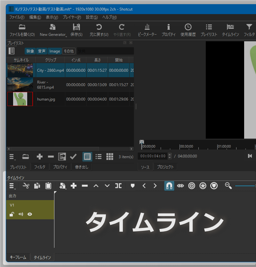
Task: Show the ピークメーター panel
Action: point(147,30)
